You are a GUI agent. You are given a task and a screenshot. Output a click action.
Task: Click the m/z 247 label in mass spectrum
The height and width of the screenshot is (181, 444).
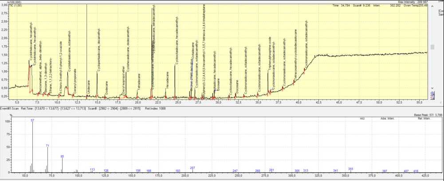coord(235,171)
